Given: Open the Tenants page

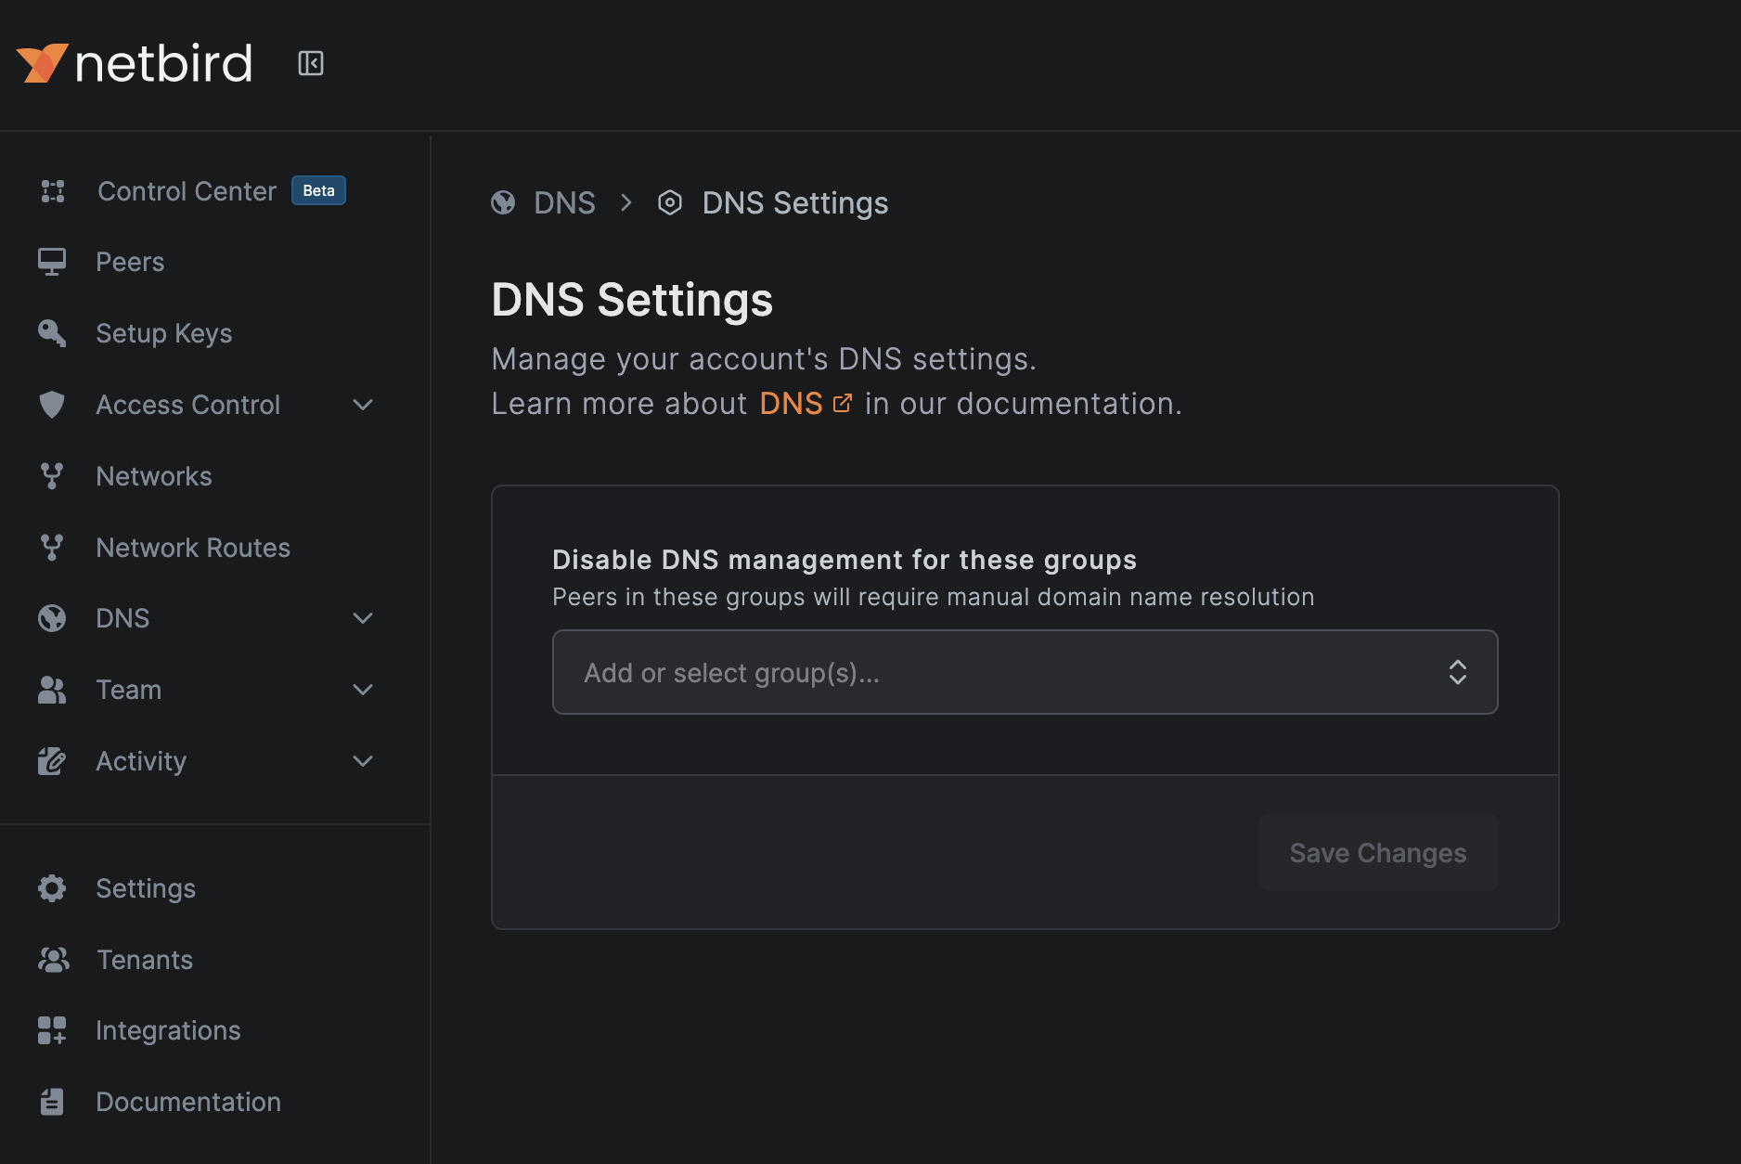Looking at the screenshot, I should [x=144, y=959].
